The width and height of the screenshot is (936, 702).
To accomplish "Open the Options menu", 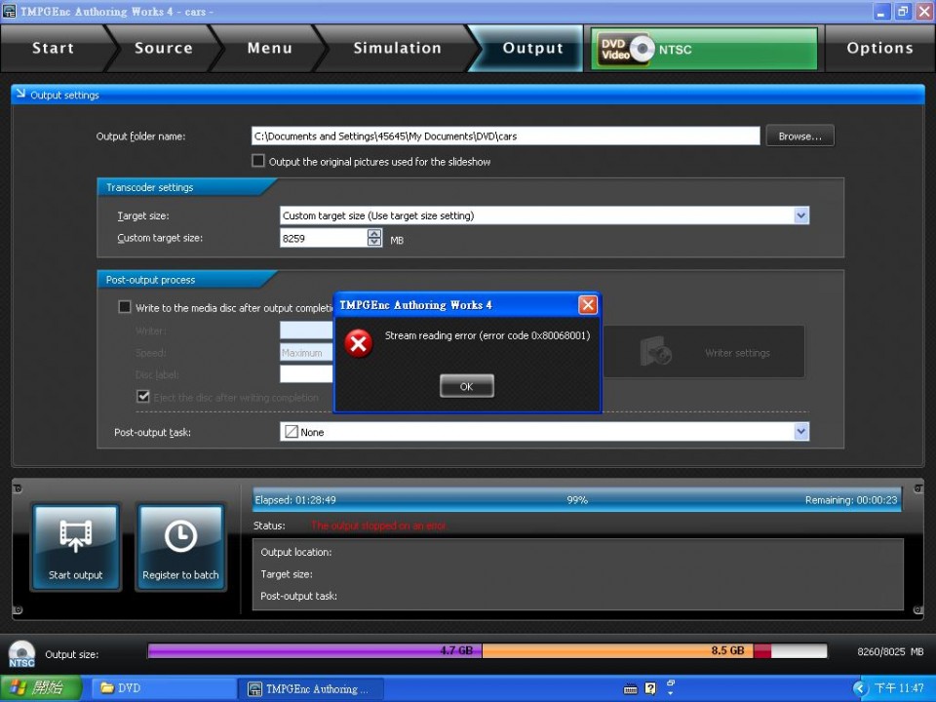I will 879,49.
